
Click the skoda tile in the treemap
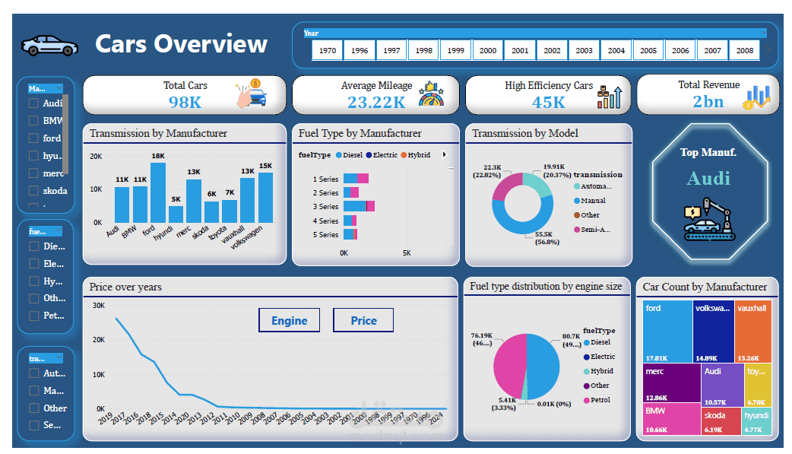721,421
